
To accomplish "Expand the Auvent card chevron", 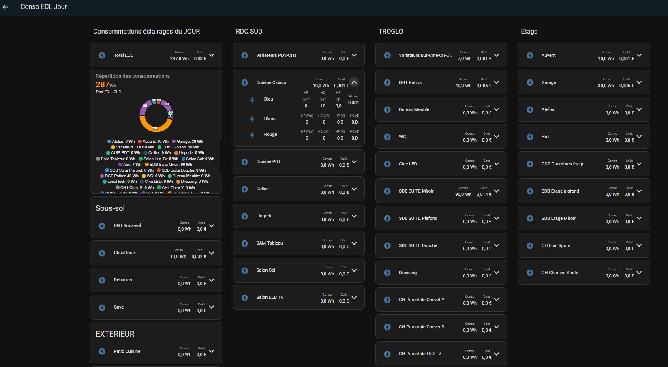I will coord(639,55).
